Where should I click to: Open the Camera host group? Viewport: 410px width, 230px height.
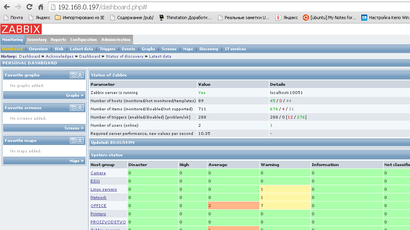pos(98,173)
